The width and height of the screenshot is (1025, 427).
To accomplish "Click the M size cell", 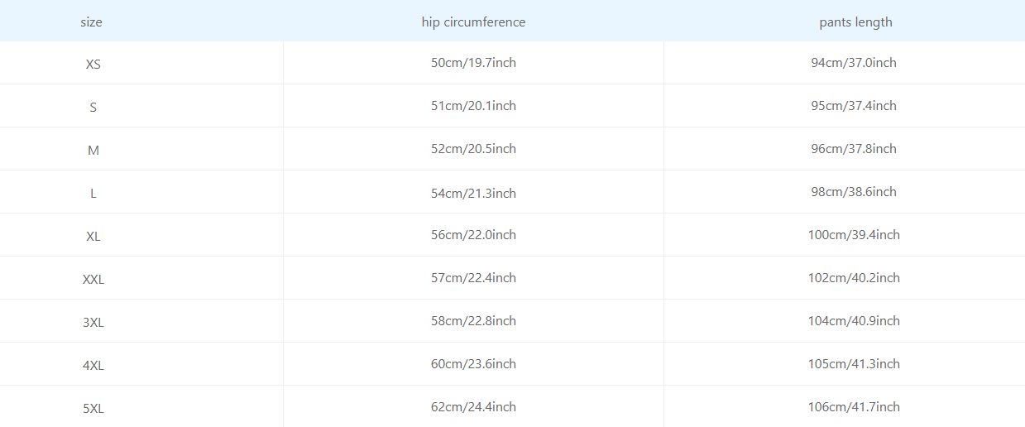I will 93,150.
